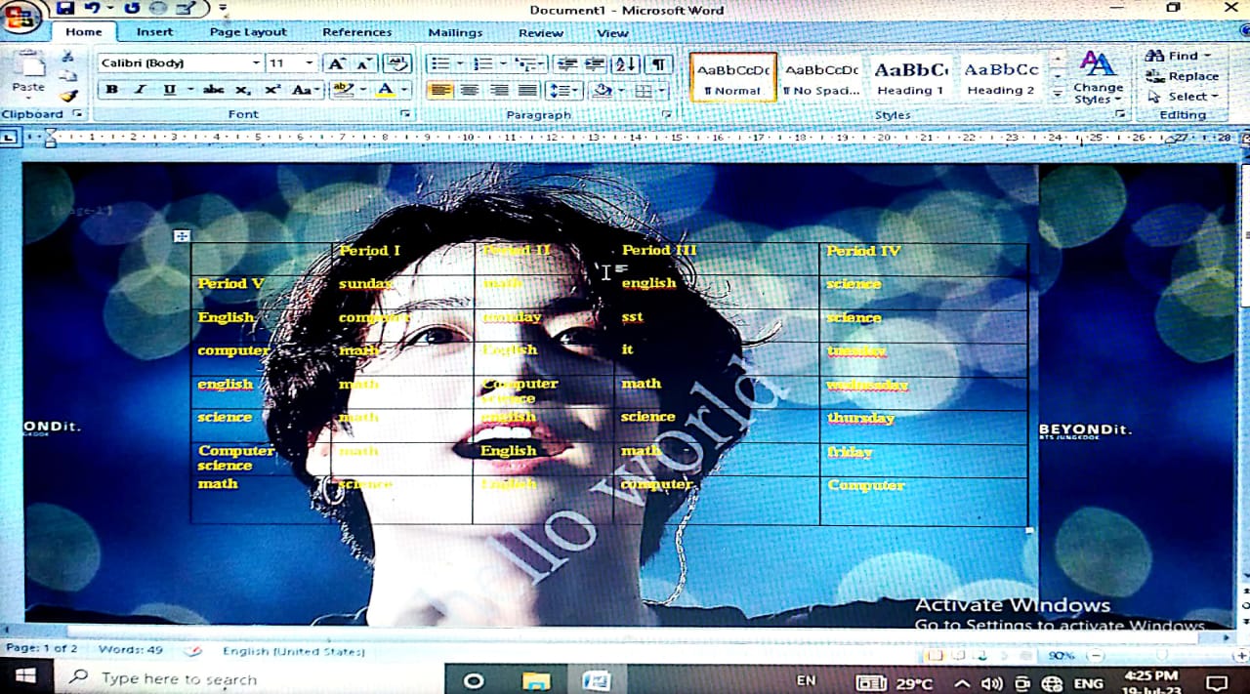Click the table move handle icon
Image resolution: width=1250 pixels, height=694 pixels.
click(x=181, y=235)
